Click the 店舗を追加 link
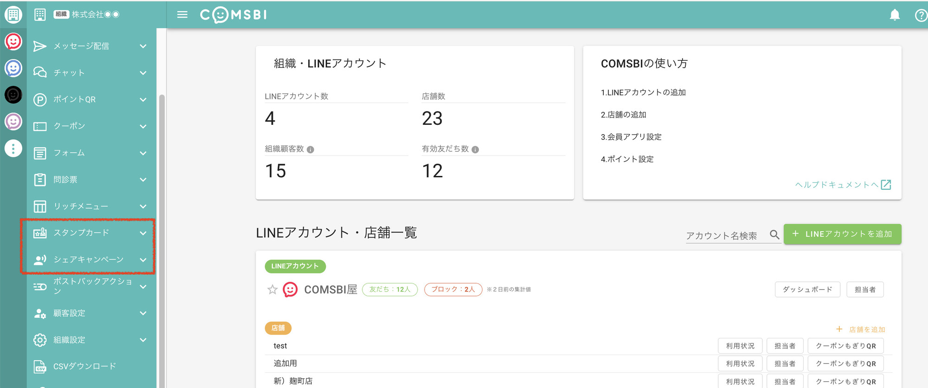The image size is (928, 388). [861, 330]
